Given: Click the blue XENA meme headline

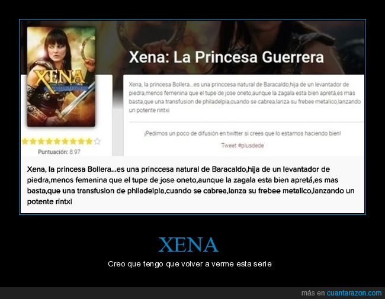Looking at the screenshot, I should click(x=188, y=245).
